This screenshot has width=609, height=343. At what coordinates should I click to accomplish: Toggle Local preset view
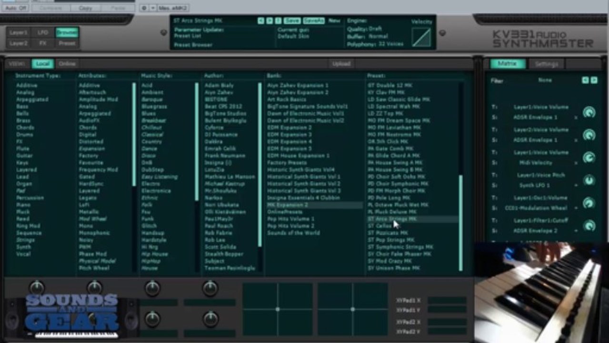click(x=42, y=64)
